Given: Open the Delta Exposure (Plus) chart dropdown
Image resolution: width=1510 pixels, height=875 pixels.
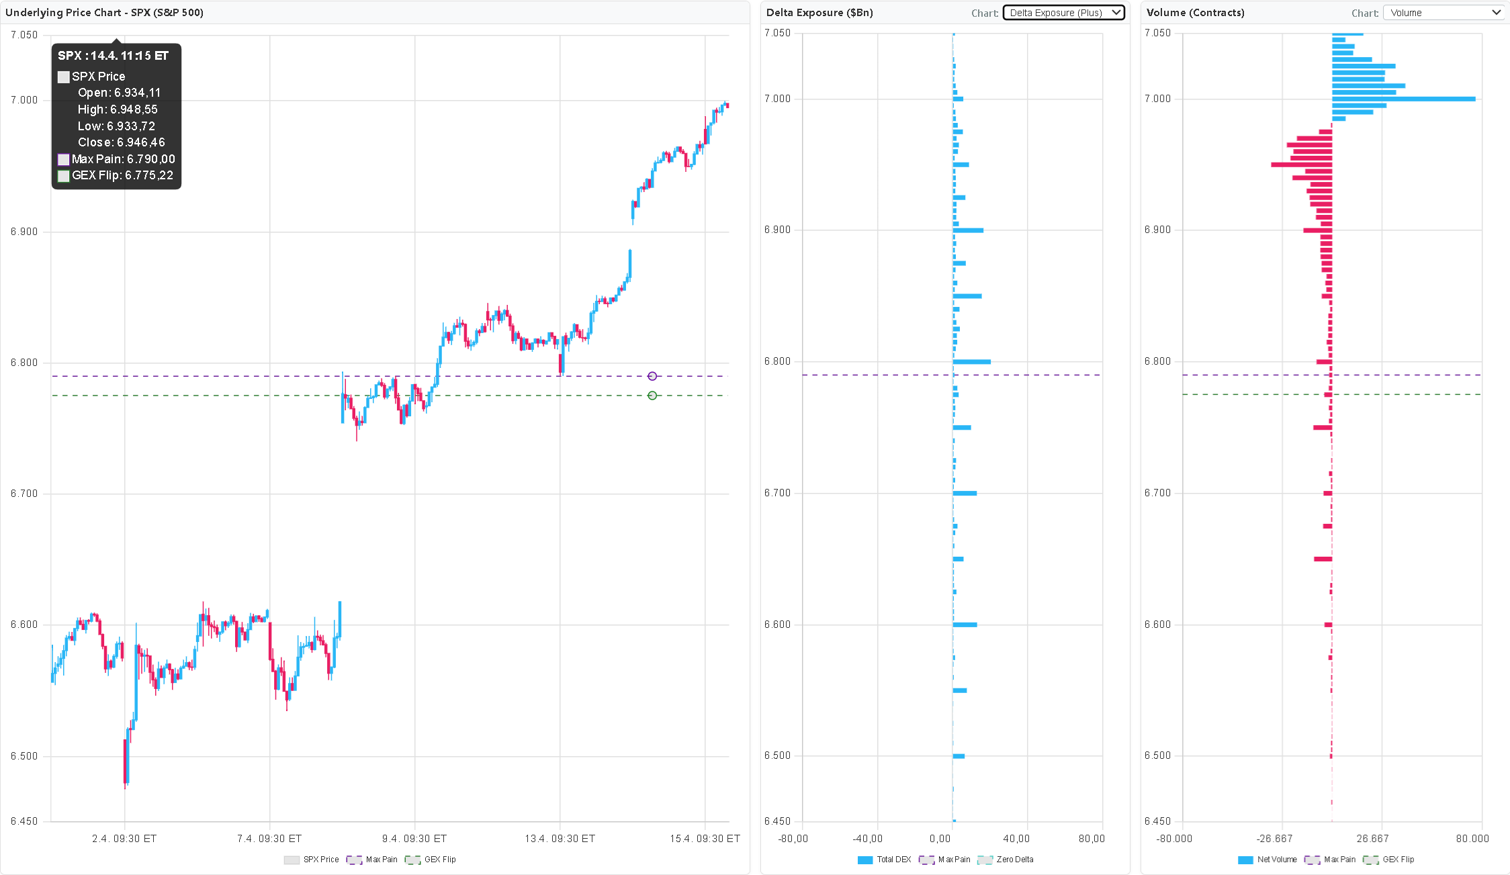Looking at the screenshot, I should (1063, 12).
